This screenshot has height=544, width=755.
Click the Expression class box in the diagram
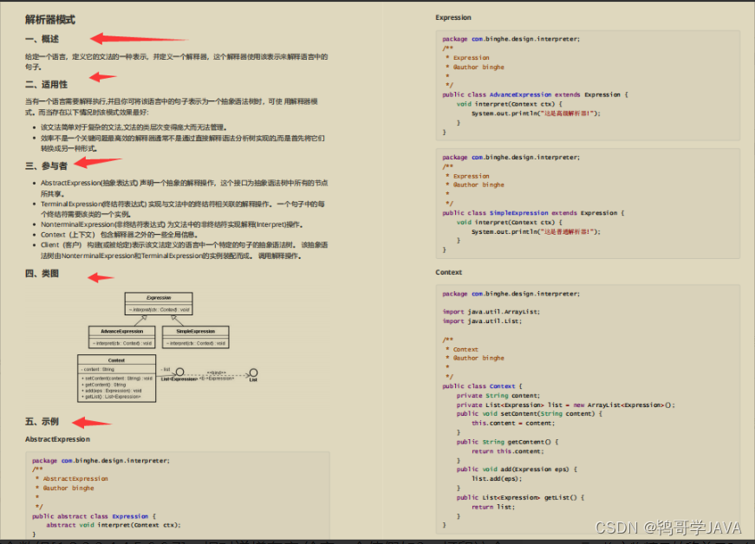159,303
